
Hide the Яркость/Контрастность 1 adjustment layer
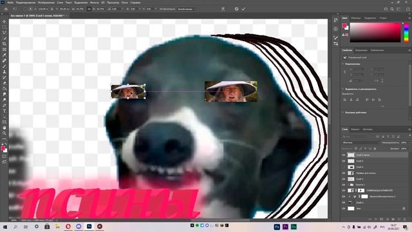(343, 197)
